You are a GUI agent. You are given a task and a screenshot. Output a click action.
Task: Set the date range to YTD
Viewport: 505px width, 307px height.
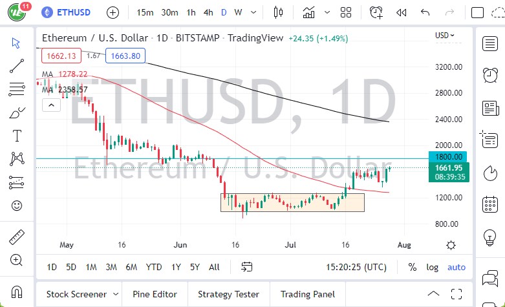click(x=154, y=267)
